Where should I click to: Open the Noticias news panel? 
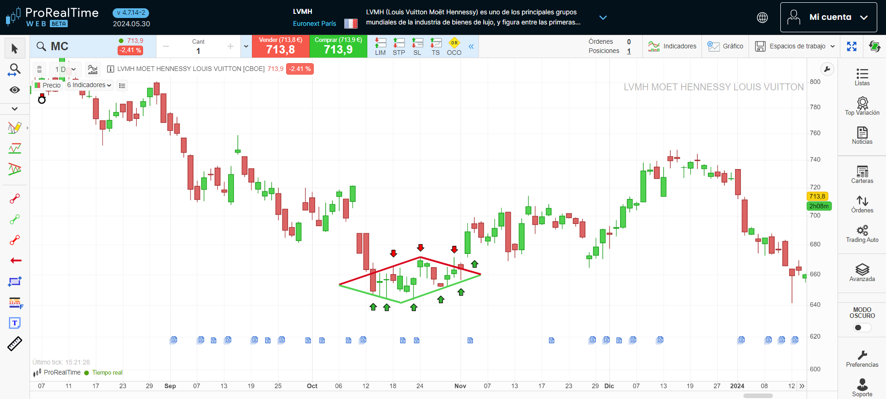point(862,135)
